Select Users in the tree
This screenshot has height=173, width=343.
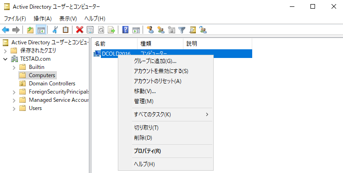[x=35, y=108]
